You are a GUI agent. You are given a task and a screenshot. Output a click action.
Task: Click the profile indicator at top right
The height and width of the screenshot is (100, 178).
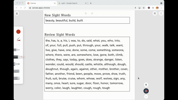(x=161, y=3)
